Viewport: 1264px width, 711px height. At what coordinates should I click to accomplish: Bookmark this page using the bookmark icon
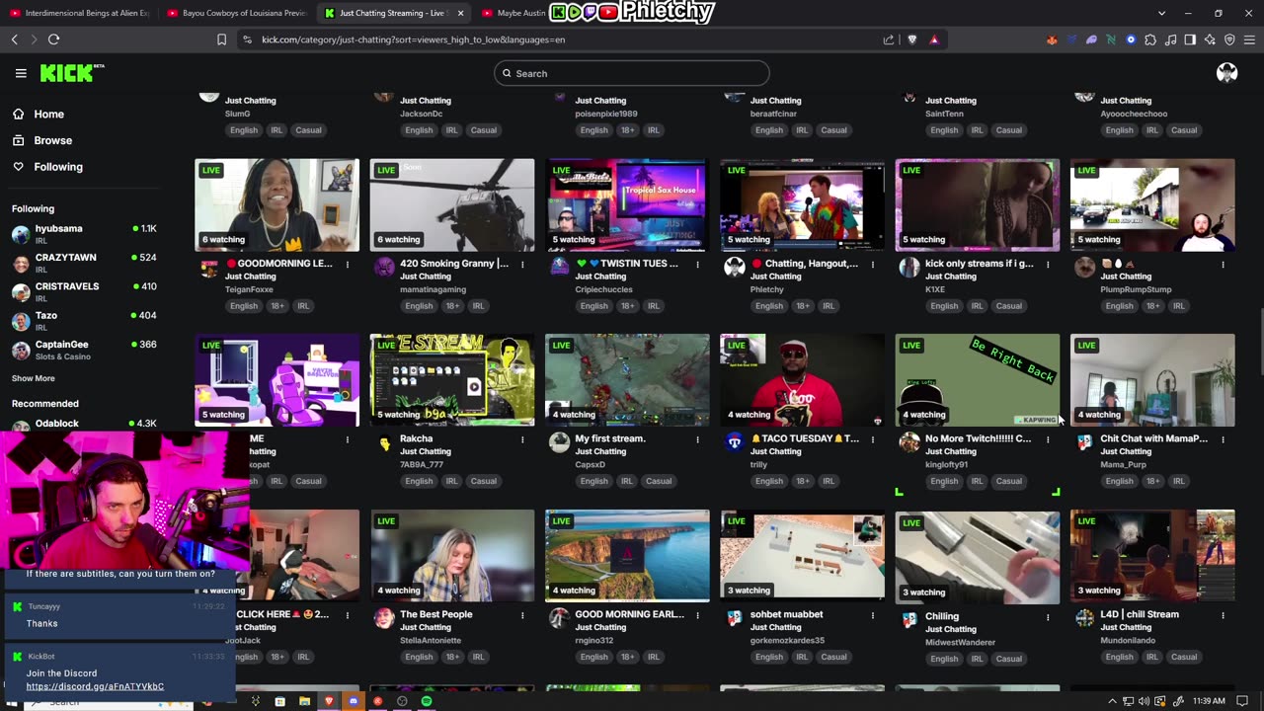(221, 39)
